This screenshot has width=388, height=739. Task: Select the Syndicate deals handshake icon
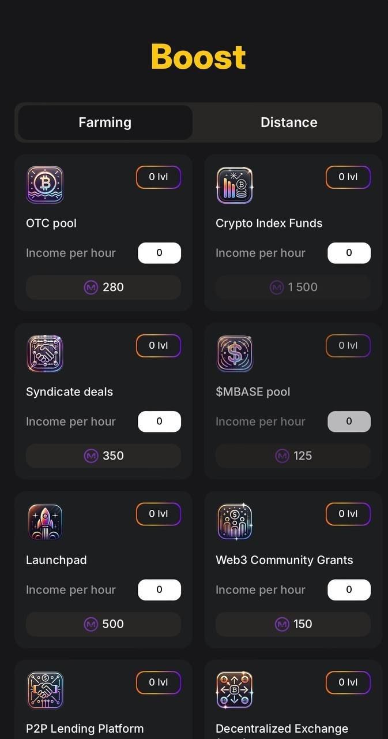click(45, 353)
